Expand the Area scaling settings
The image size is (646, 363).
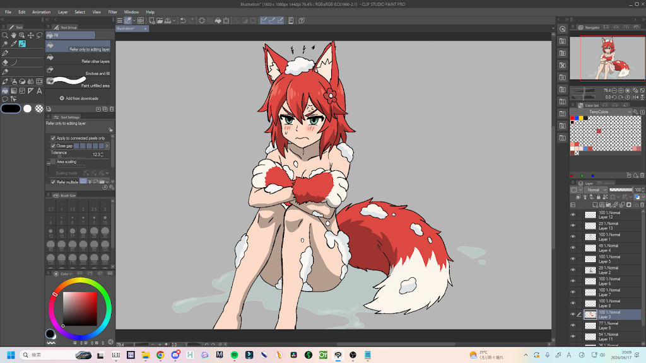[x=48, y=163]
